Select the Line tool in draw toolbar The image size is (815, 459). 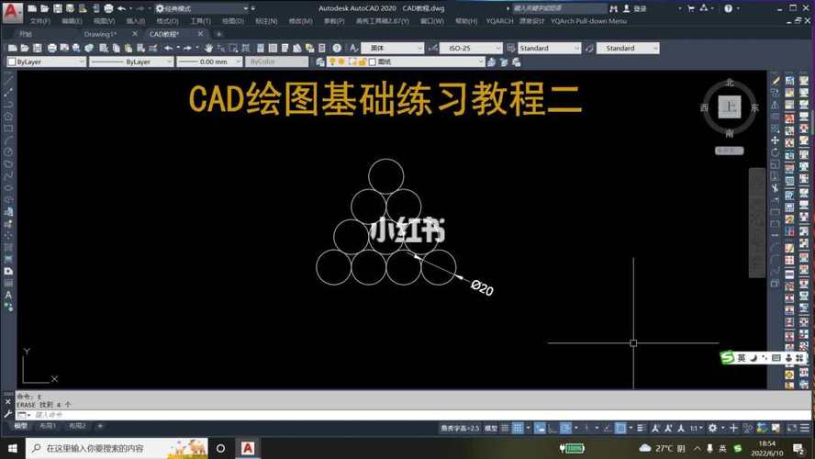coord(8,81)
